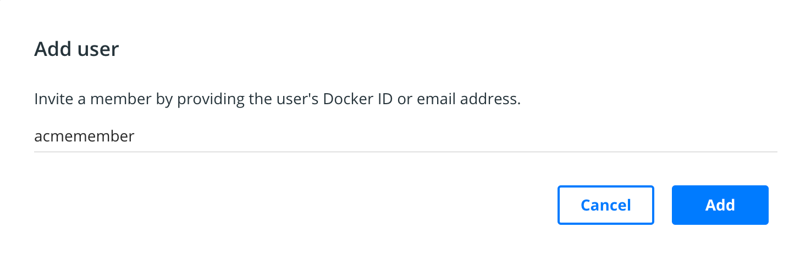Click the 'acmemember' text in the field

84,137
